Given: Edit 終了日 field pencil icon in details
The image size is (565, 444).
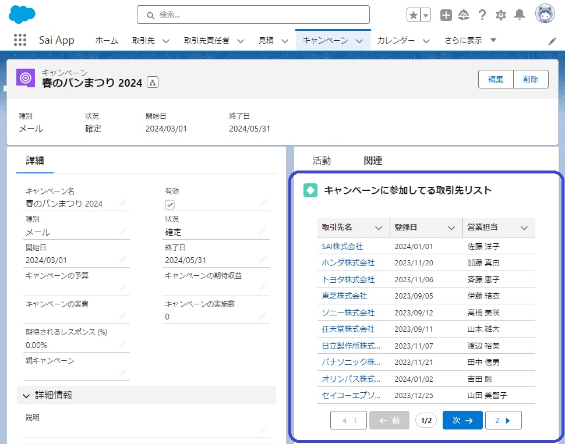Looking at the screenshot, I should pos(263,260).
